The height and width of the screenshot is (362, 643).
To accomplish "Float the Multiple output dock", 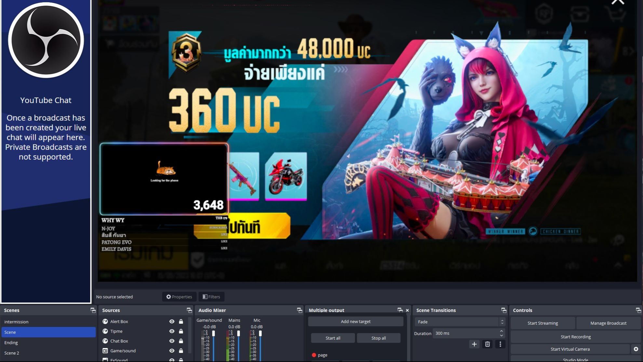I will point(400,310).
